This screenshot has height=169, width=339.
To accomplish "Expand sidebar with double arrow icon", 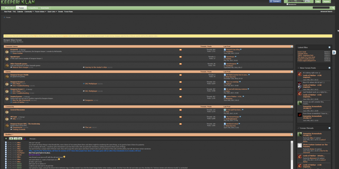I will (x=334, y=52).
